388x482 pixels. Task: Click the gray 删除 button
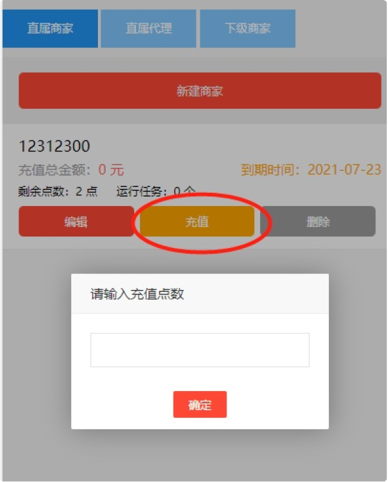[x=318, y=221]
